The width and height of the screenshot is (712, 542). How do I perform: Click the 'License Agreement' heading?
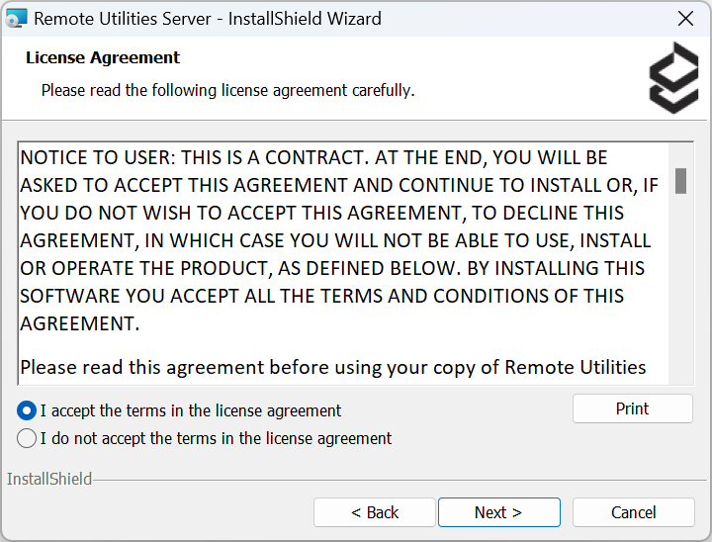tap(103, 57)
